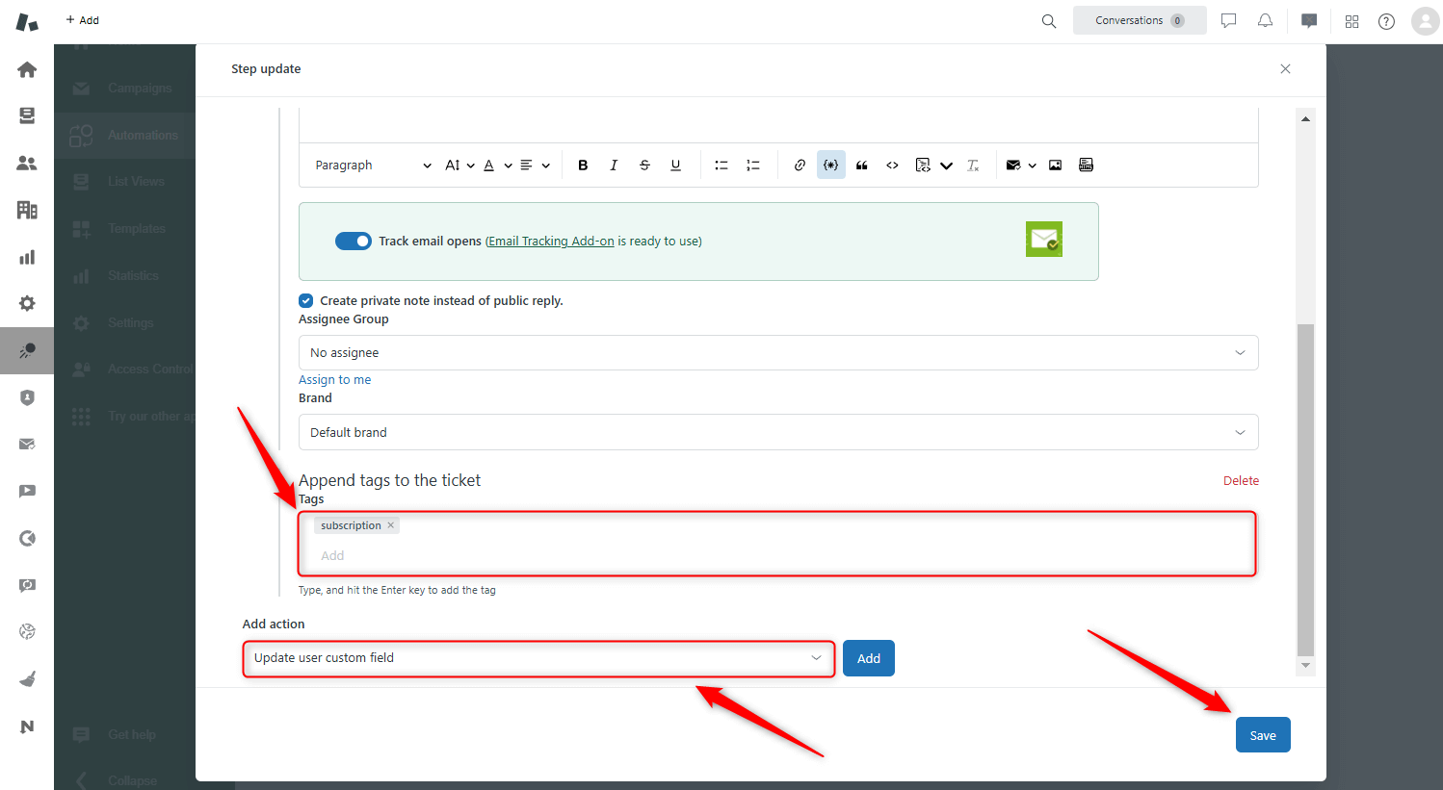The width and height of the screenshot is (1443, 790).
Task: Open the Email Tracking Add-on link
Action: (551, 242)
